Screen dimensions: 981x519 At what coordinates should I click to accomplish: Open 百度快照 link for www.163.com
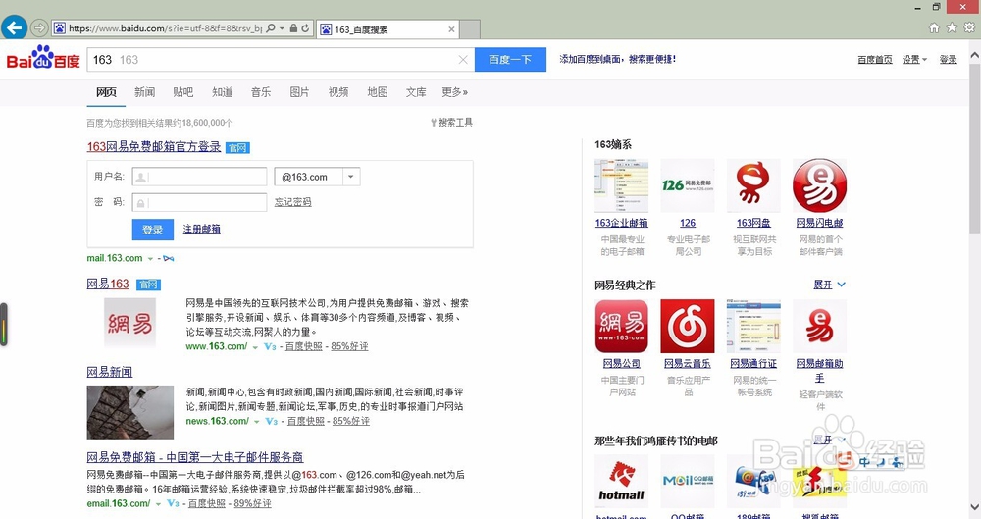[x=304, y=346]
